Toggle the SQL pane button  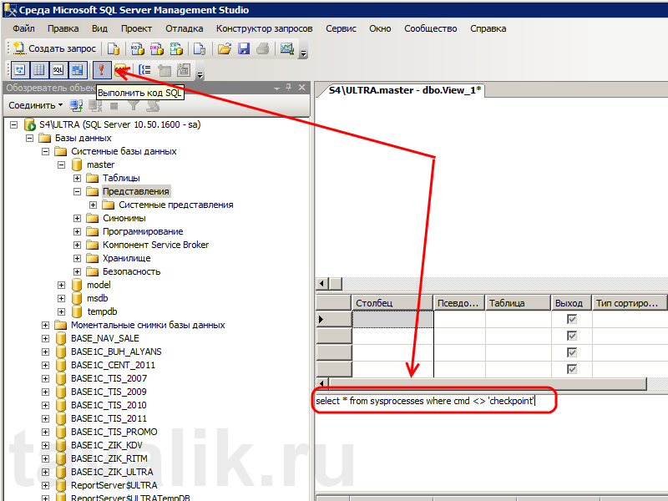coord(58,70)
